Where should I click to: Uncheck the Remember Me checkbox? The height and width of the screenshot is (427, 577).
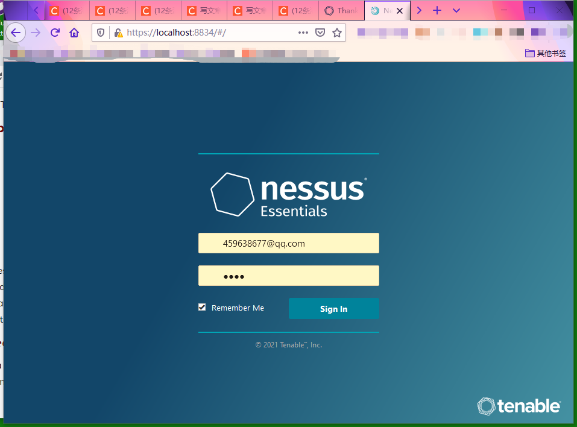[202, 307]
